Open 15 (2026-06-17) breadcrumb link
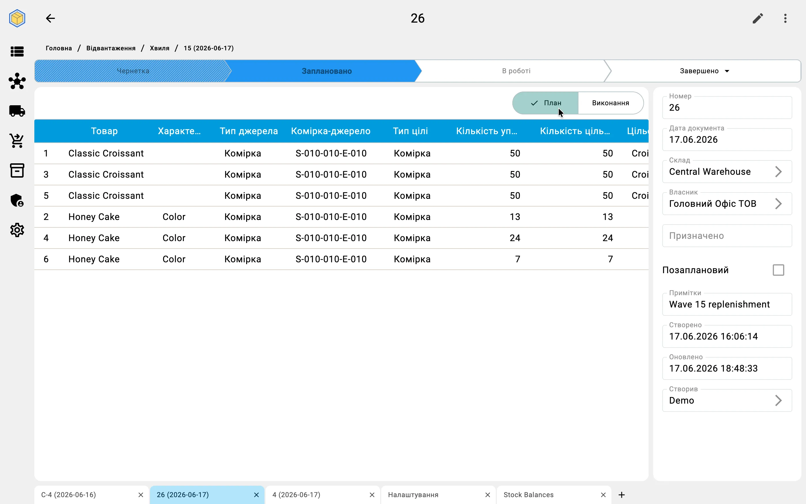Screen dimensions: 806x504 coord(208,48)
